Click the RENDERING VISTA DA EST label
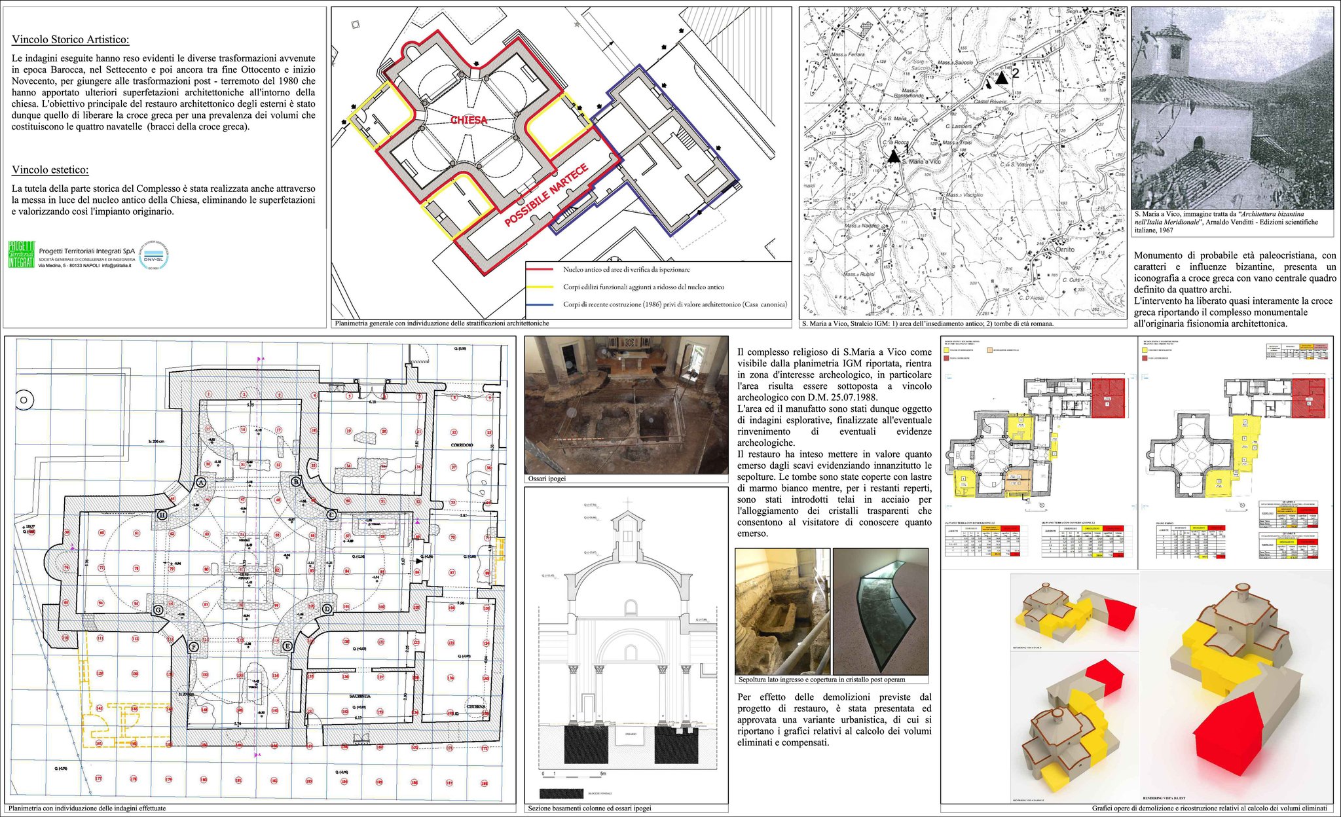The height and width of the screenshot is (817, 1341). [x=1164, y=799]
